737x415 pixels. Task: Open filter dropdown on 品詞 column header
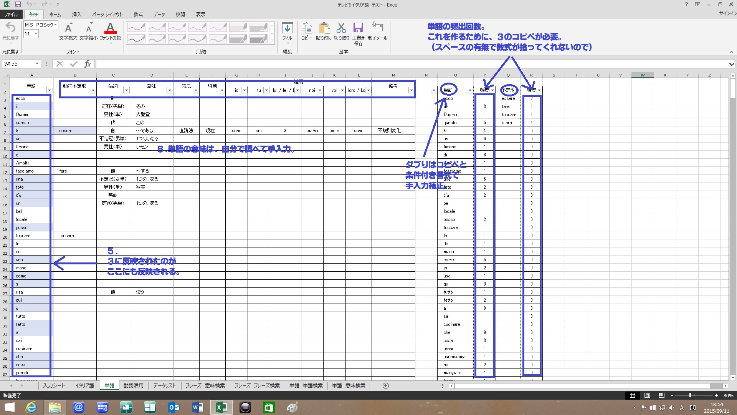click(126, 90)
